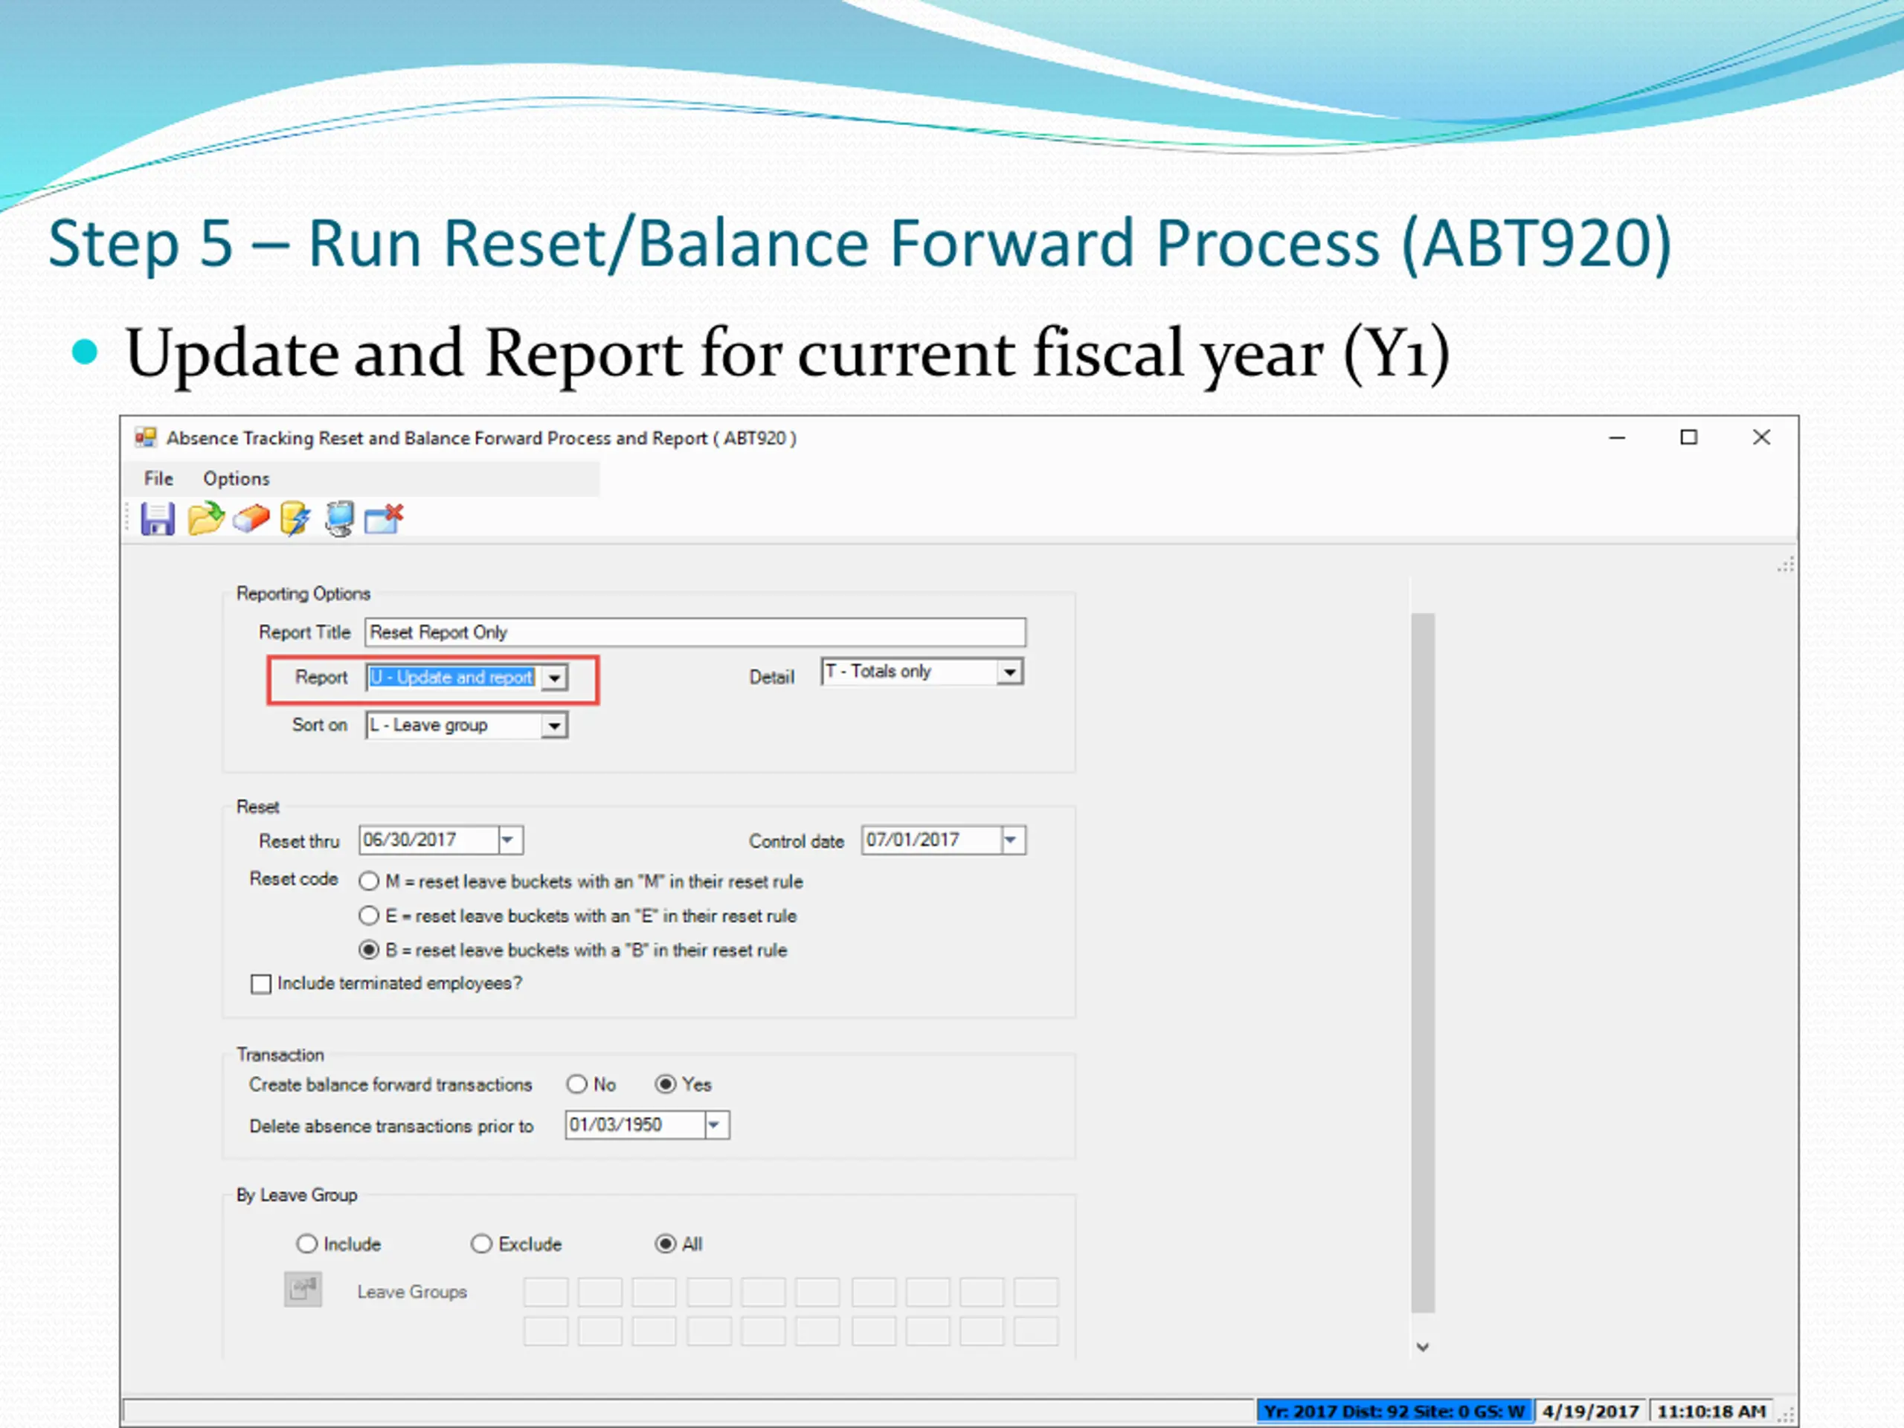This screenshot has width=1904, height=1428.
Task: Select the Include leave group radio button
Action: (x=306, y=1244)
